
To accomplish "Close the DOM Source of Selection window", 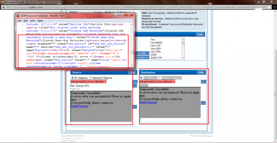I will click(x=129, y=15).
